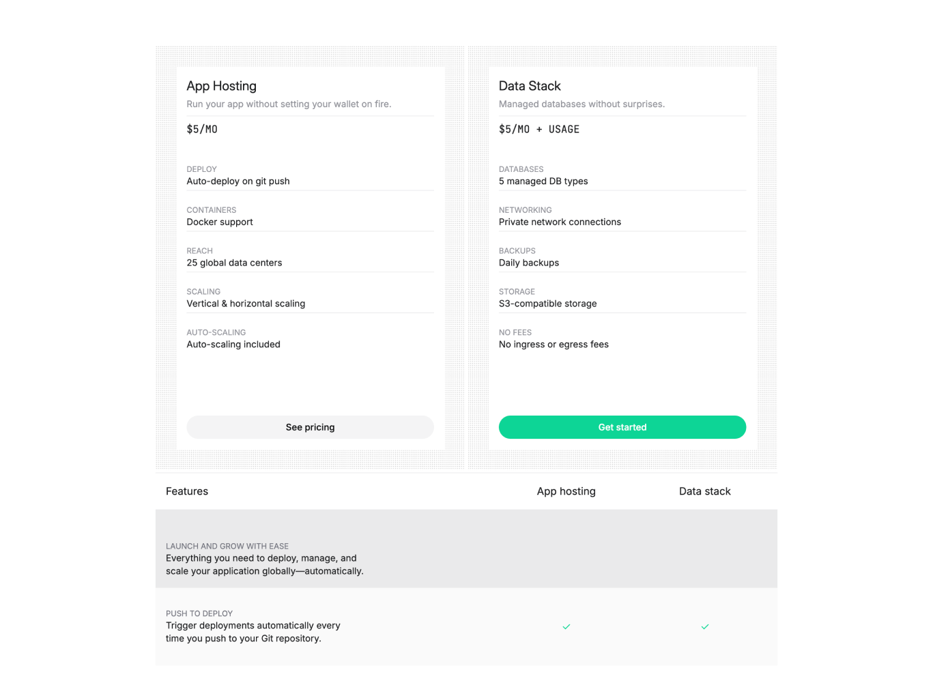Click the Data stack column checkmark for Push to Deploy

(705, 626)
